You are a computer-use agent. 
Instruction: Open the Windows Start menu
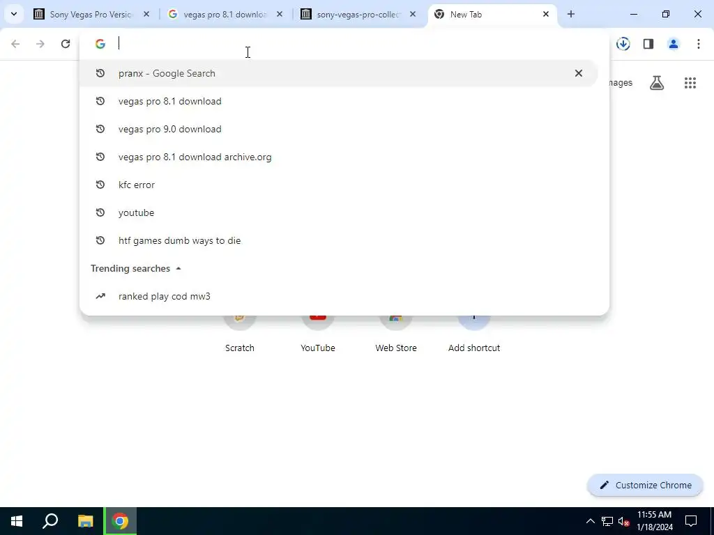[x=17, y=521]
